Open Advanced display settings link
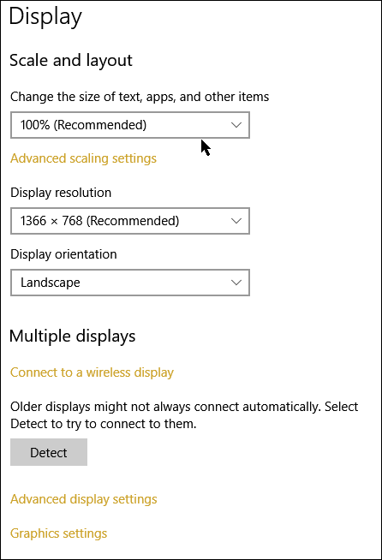This screenshot has height=560, width=382. tap(84, 499)
